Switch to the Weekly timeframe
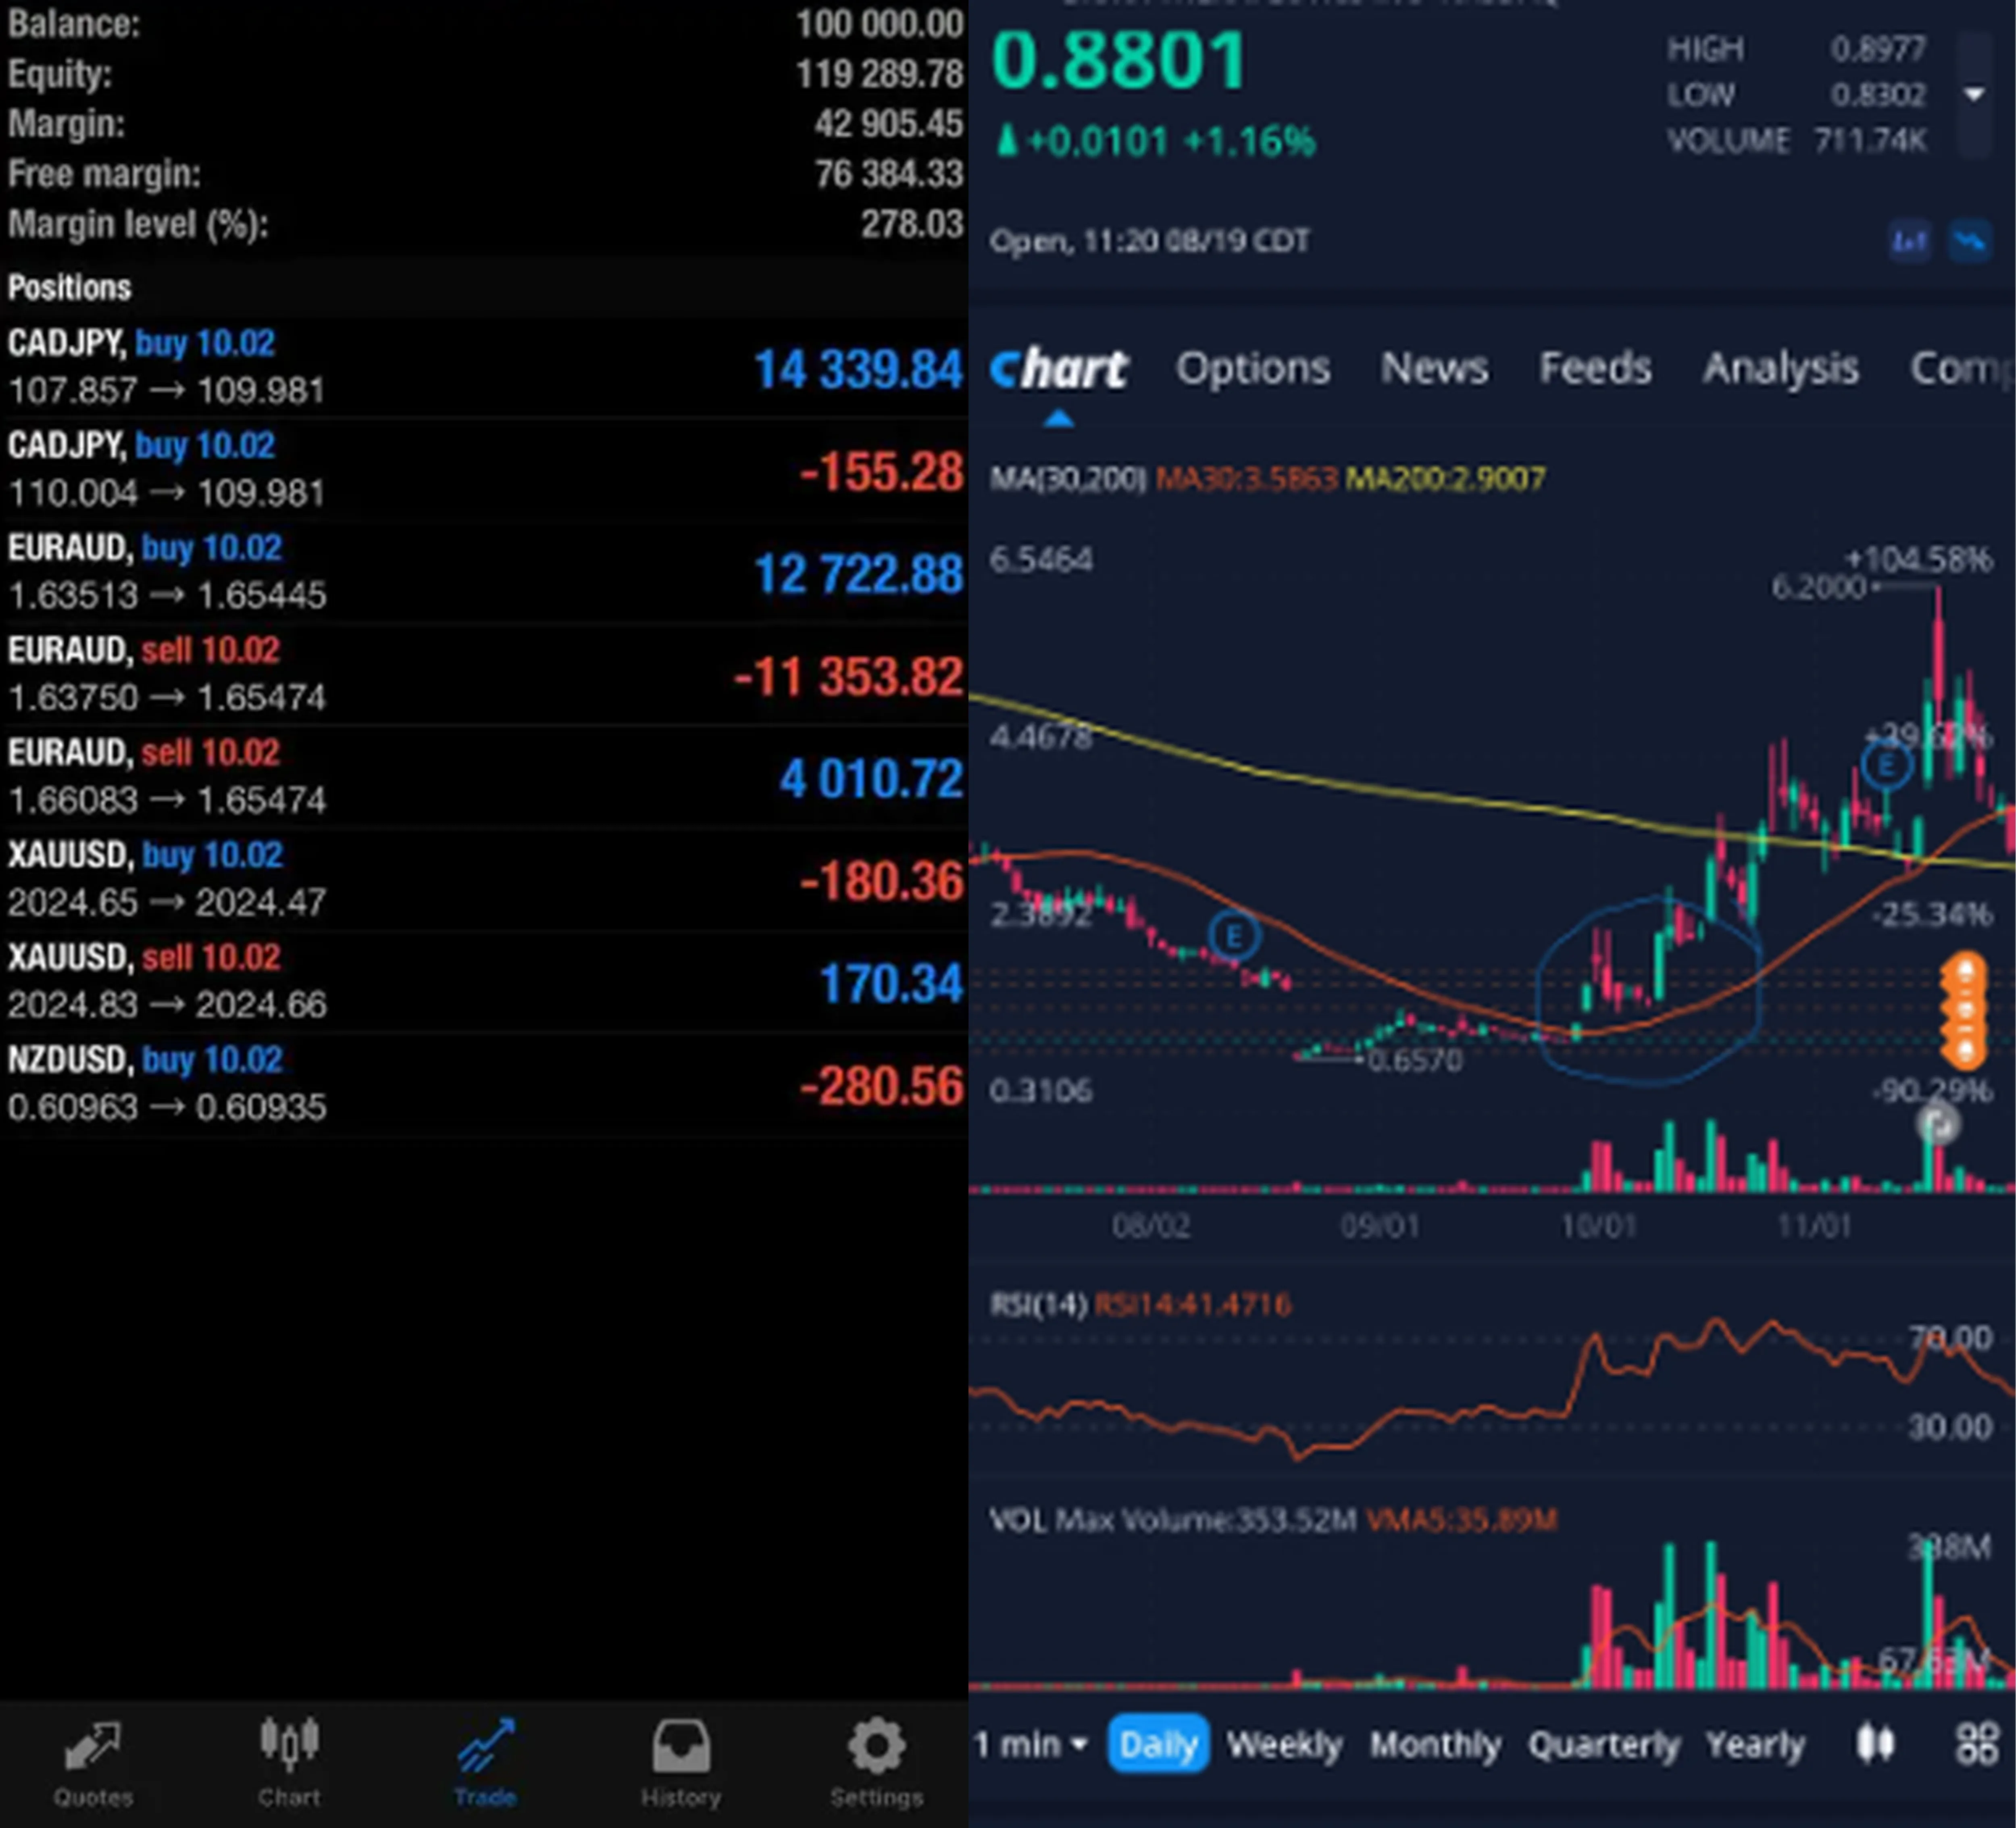Image resolution: width=2016 pixels, height=1828 pixels. pos(1284,1744)
